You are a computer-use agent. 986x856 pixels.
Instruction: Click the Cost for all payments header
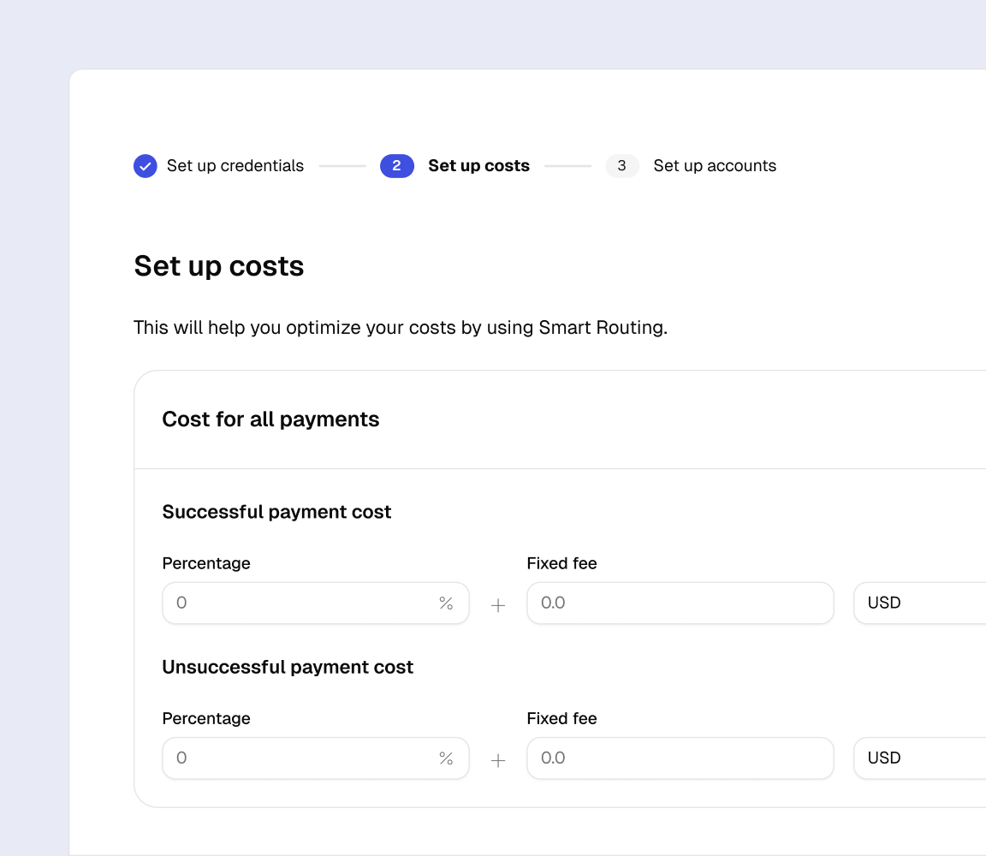270,419
